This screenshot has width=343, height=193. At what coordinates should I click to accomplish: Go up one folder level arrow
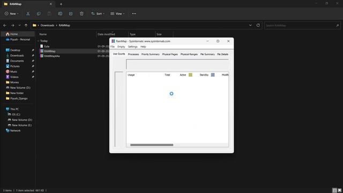26,25
